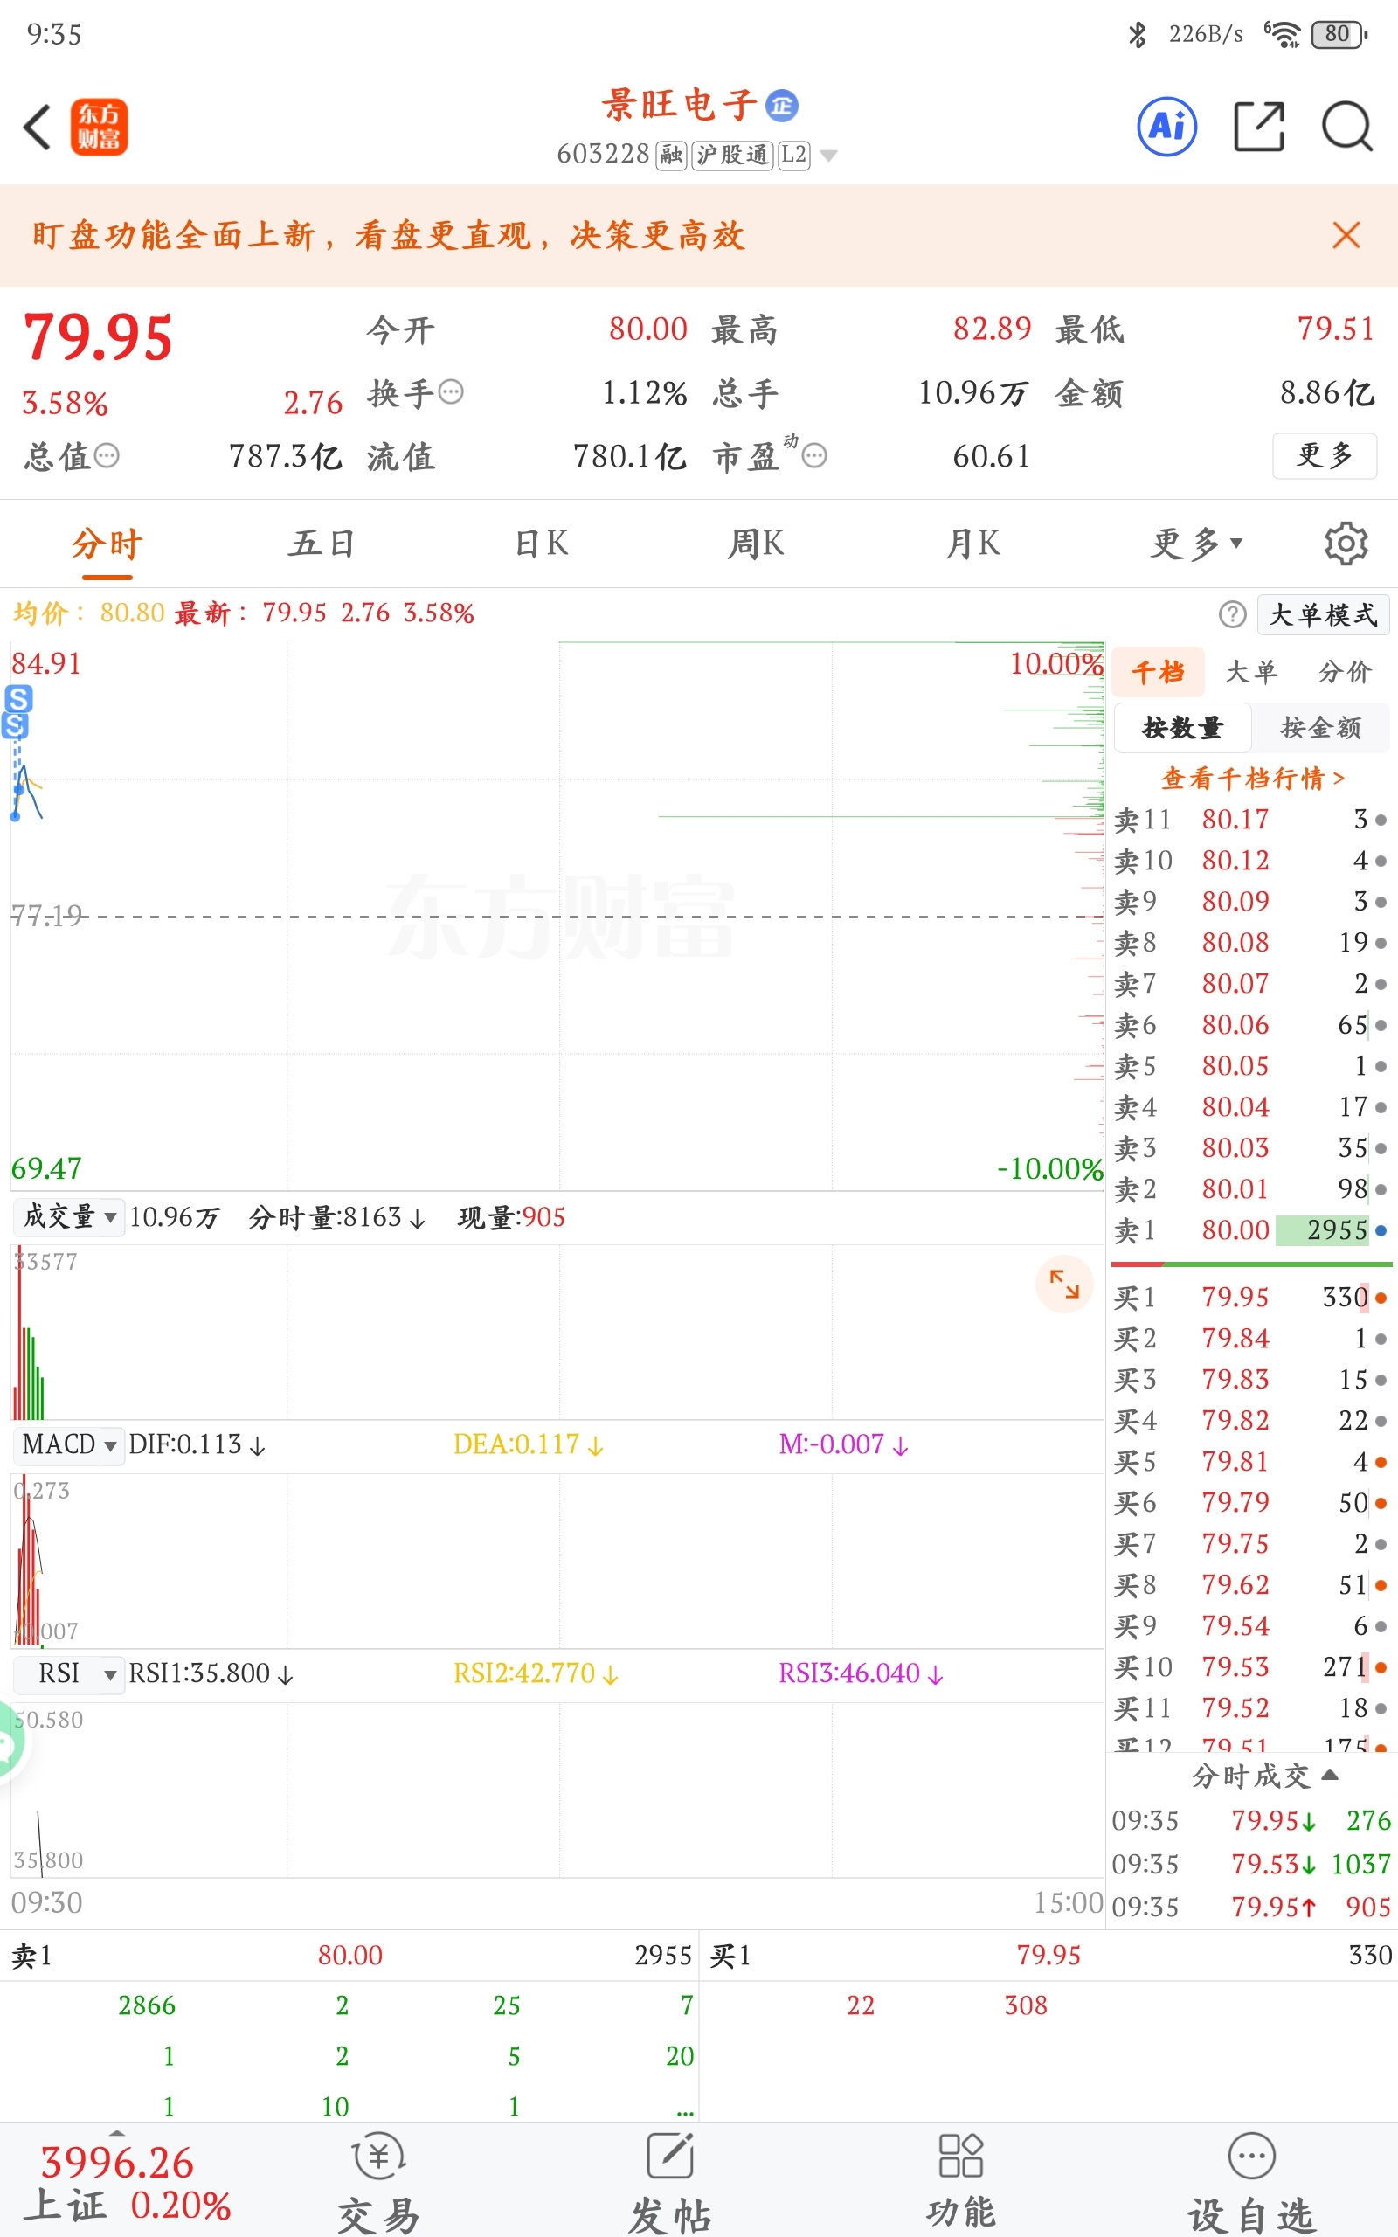The height and width of the screenshot is (2237, 1398).
Task: Select the 千档 order book tab
Action: click(x=1159, y=672)
